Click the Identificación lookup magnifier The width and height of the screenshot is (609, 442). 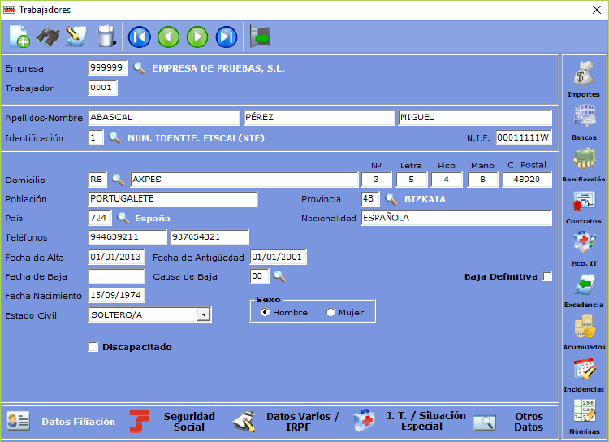tap(114, 137)
